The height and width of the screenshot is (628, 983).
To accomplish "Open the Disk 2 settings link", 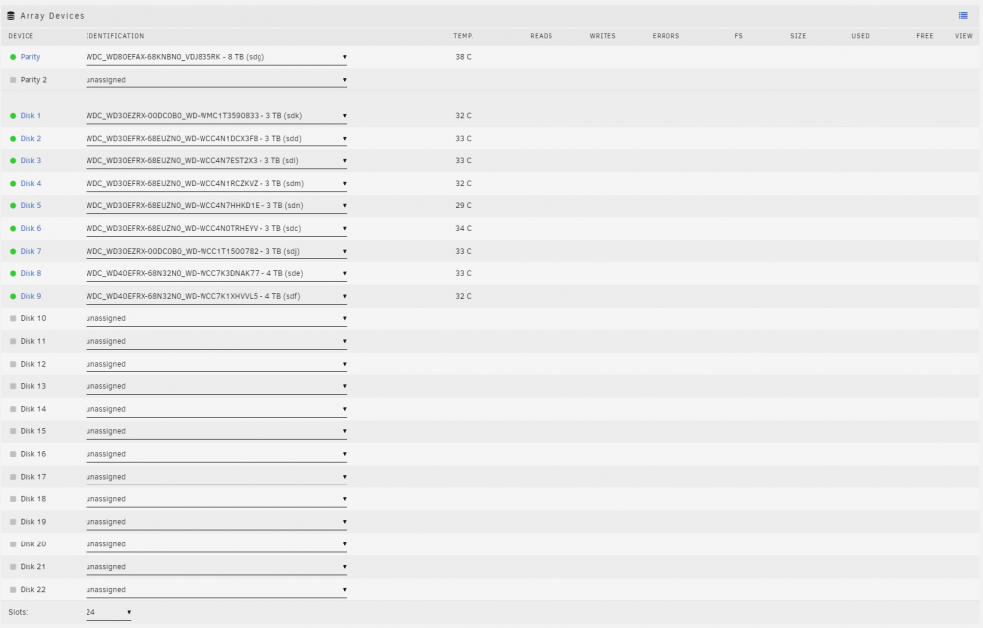I will click(30, 139).
